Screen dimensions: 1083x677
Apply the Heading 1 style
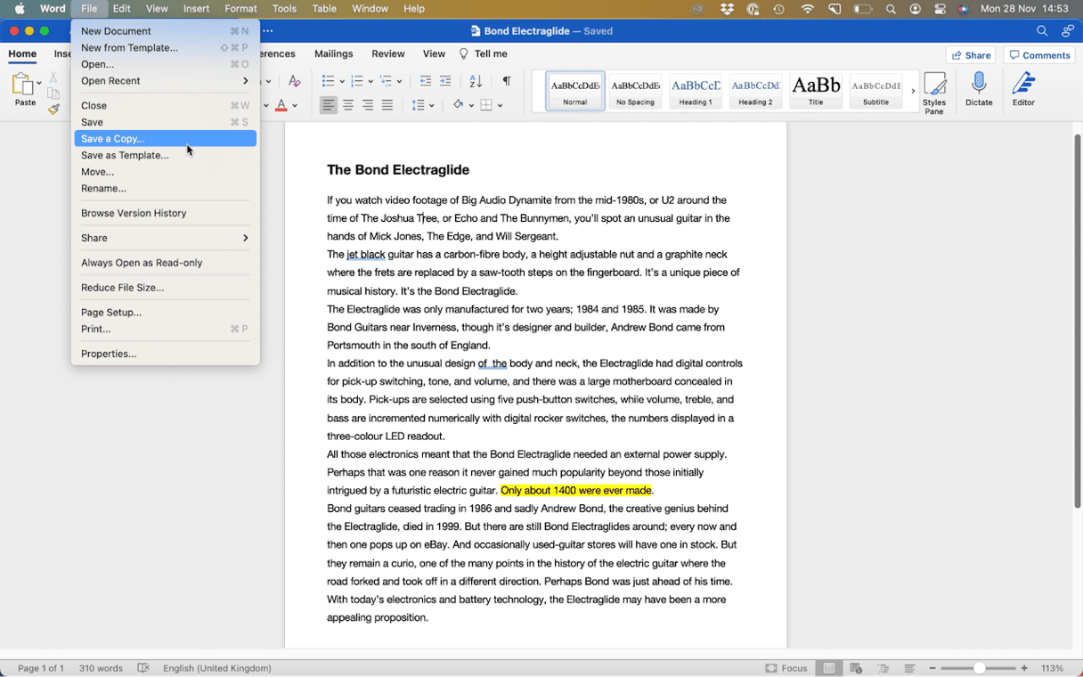(x=696, y=91)
